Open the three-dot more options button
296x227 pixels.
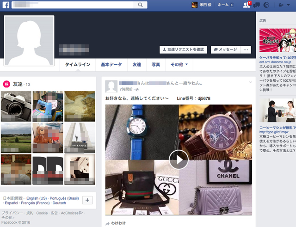click(246, 49)
